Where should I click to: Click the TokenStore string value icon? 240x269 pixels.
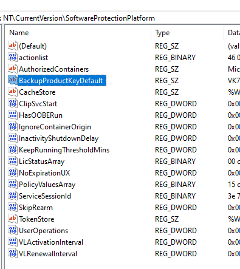pyautogui.click(x=12, y=219)
